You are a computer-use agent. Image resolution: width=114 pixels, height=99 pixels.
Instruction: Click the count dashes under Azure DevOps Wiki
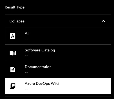26,89
